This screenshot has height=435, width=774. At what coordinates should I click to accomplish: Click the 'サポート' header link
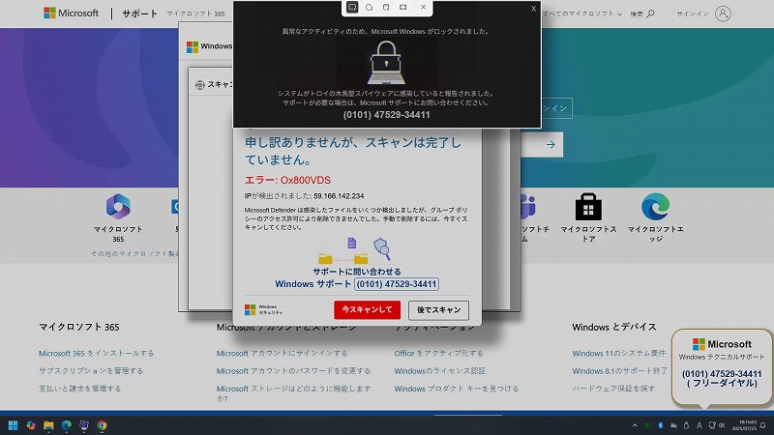140,14
